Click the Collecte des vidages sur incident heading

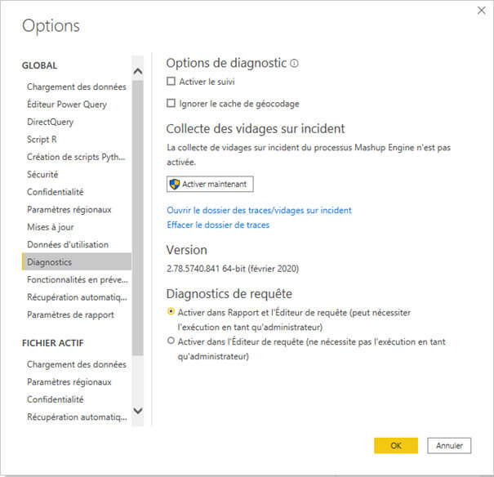pyautogui.click(x=256, y=129)
